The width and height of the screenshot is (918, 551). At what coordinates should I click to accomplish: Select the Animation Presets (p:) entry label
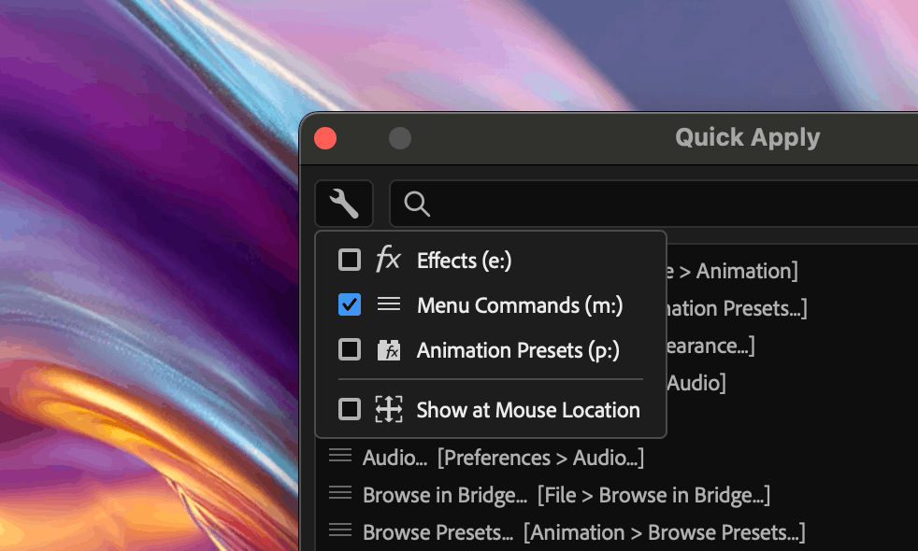point(518,350)
